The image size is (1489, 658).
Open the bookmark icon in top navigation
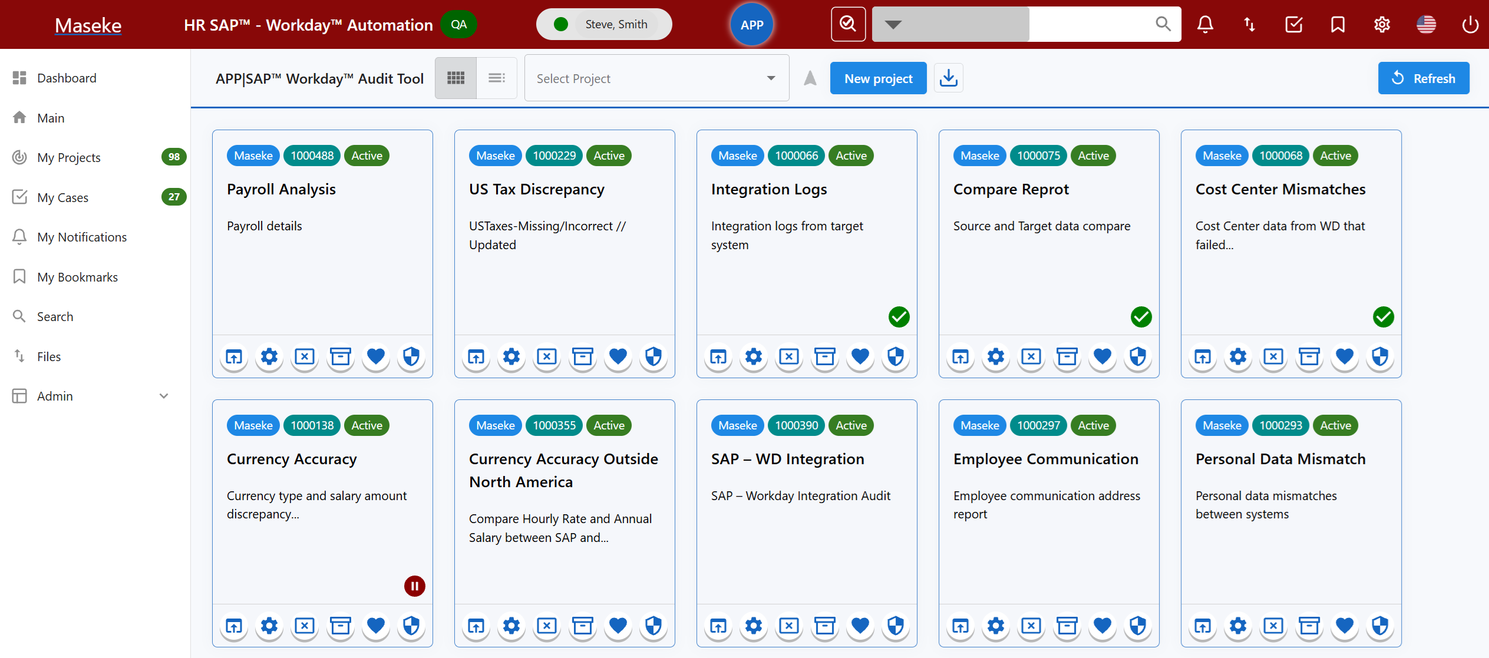coord(1337,24)
